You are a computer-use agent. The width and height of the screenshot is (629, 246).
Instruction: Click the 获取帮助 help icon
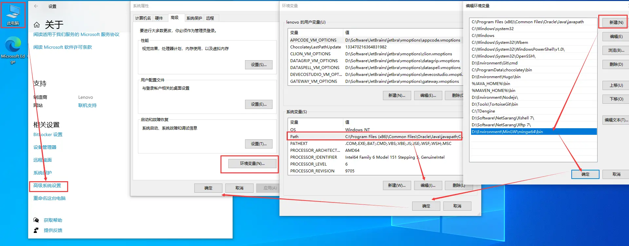[36, 220]
